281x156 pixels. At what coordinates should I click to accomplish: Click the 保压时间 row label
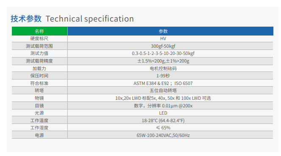pos(39,76)
